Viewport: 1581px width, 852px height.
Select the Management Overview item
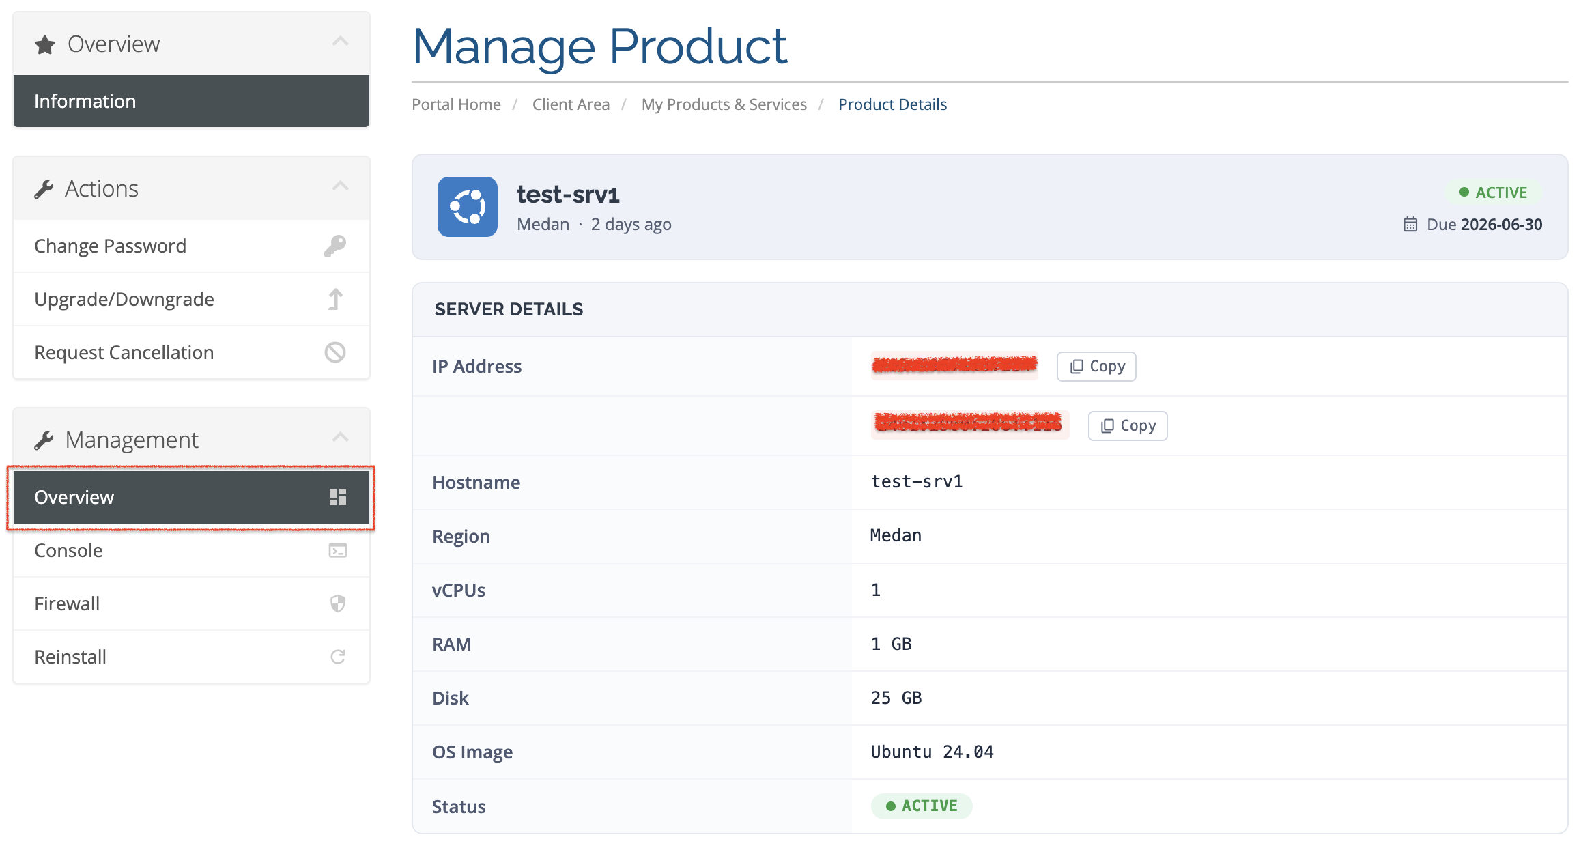(191, 497)
